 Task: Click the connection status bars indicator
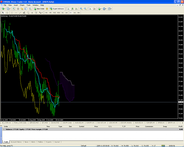pos(163,146)
